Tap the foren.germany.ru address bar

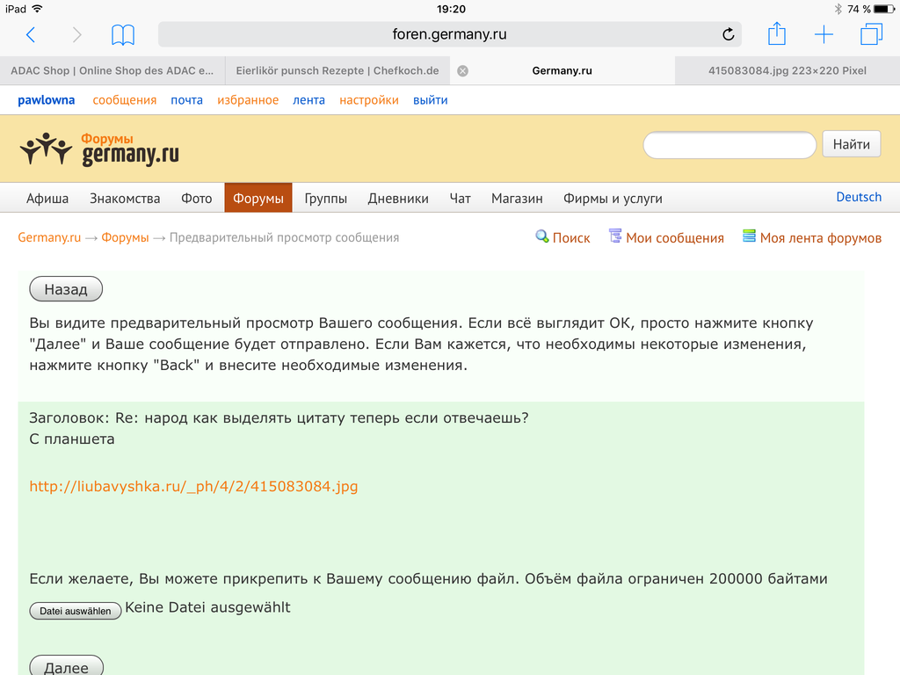pos(449,35)
